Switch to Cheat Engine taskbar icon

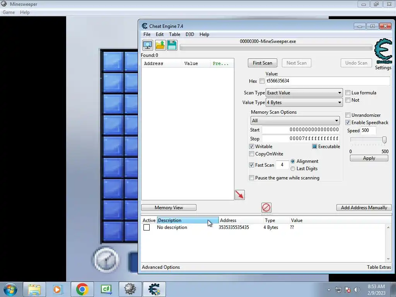pyautogui.click(x=154, y=289)
